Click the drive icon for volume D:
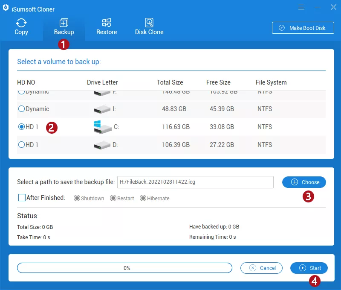 pos(102,145)
